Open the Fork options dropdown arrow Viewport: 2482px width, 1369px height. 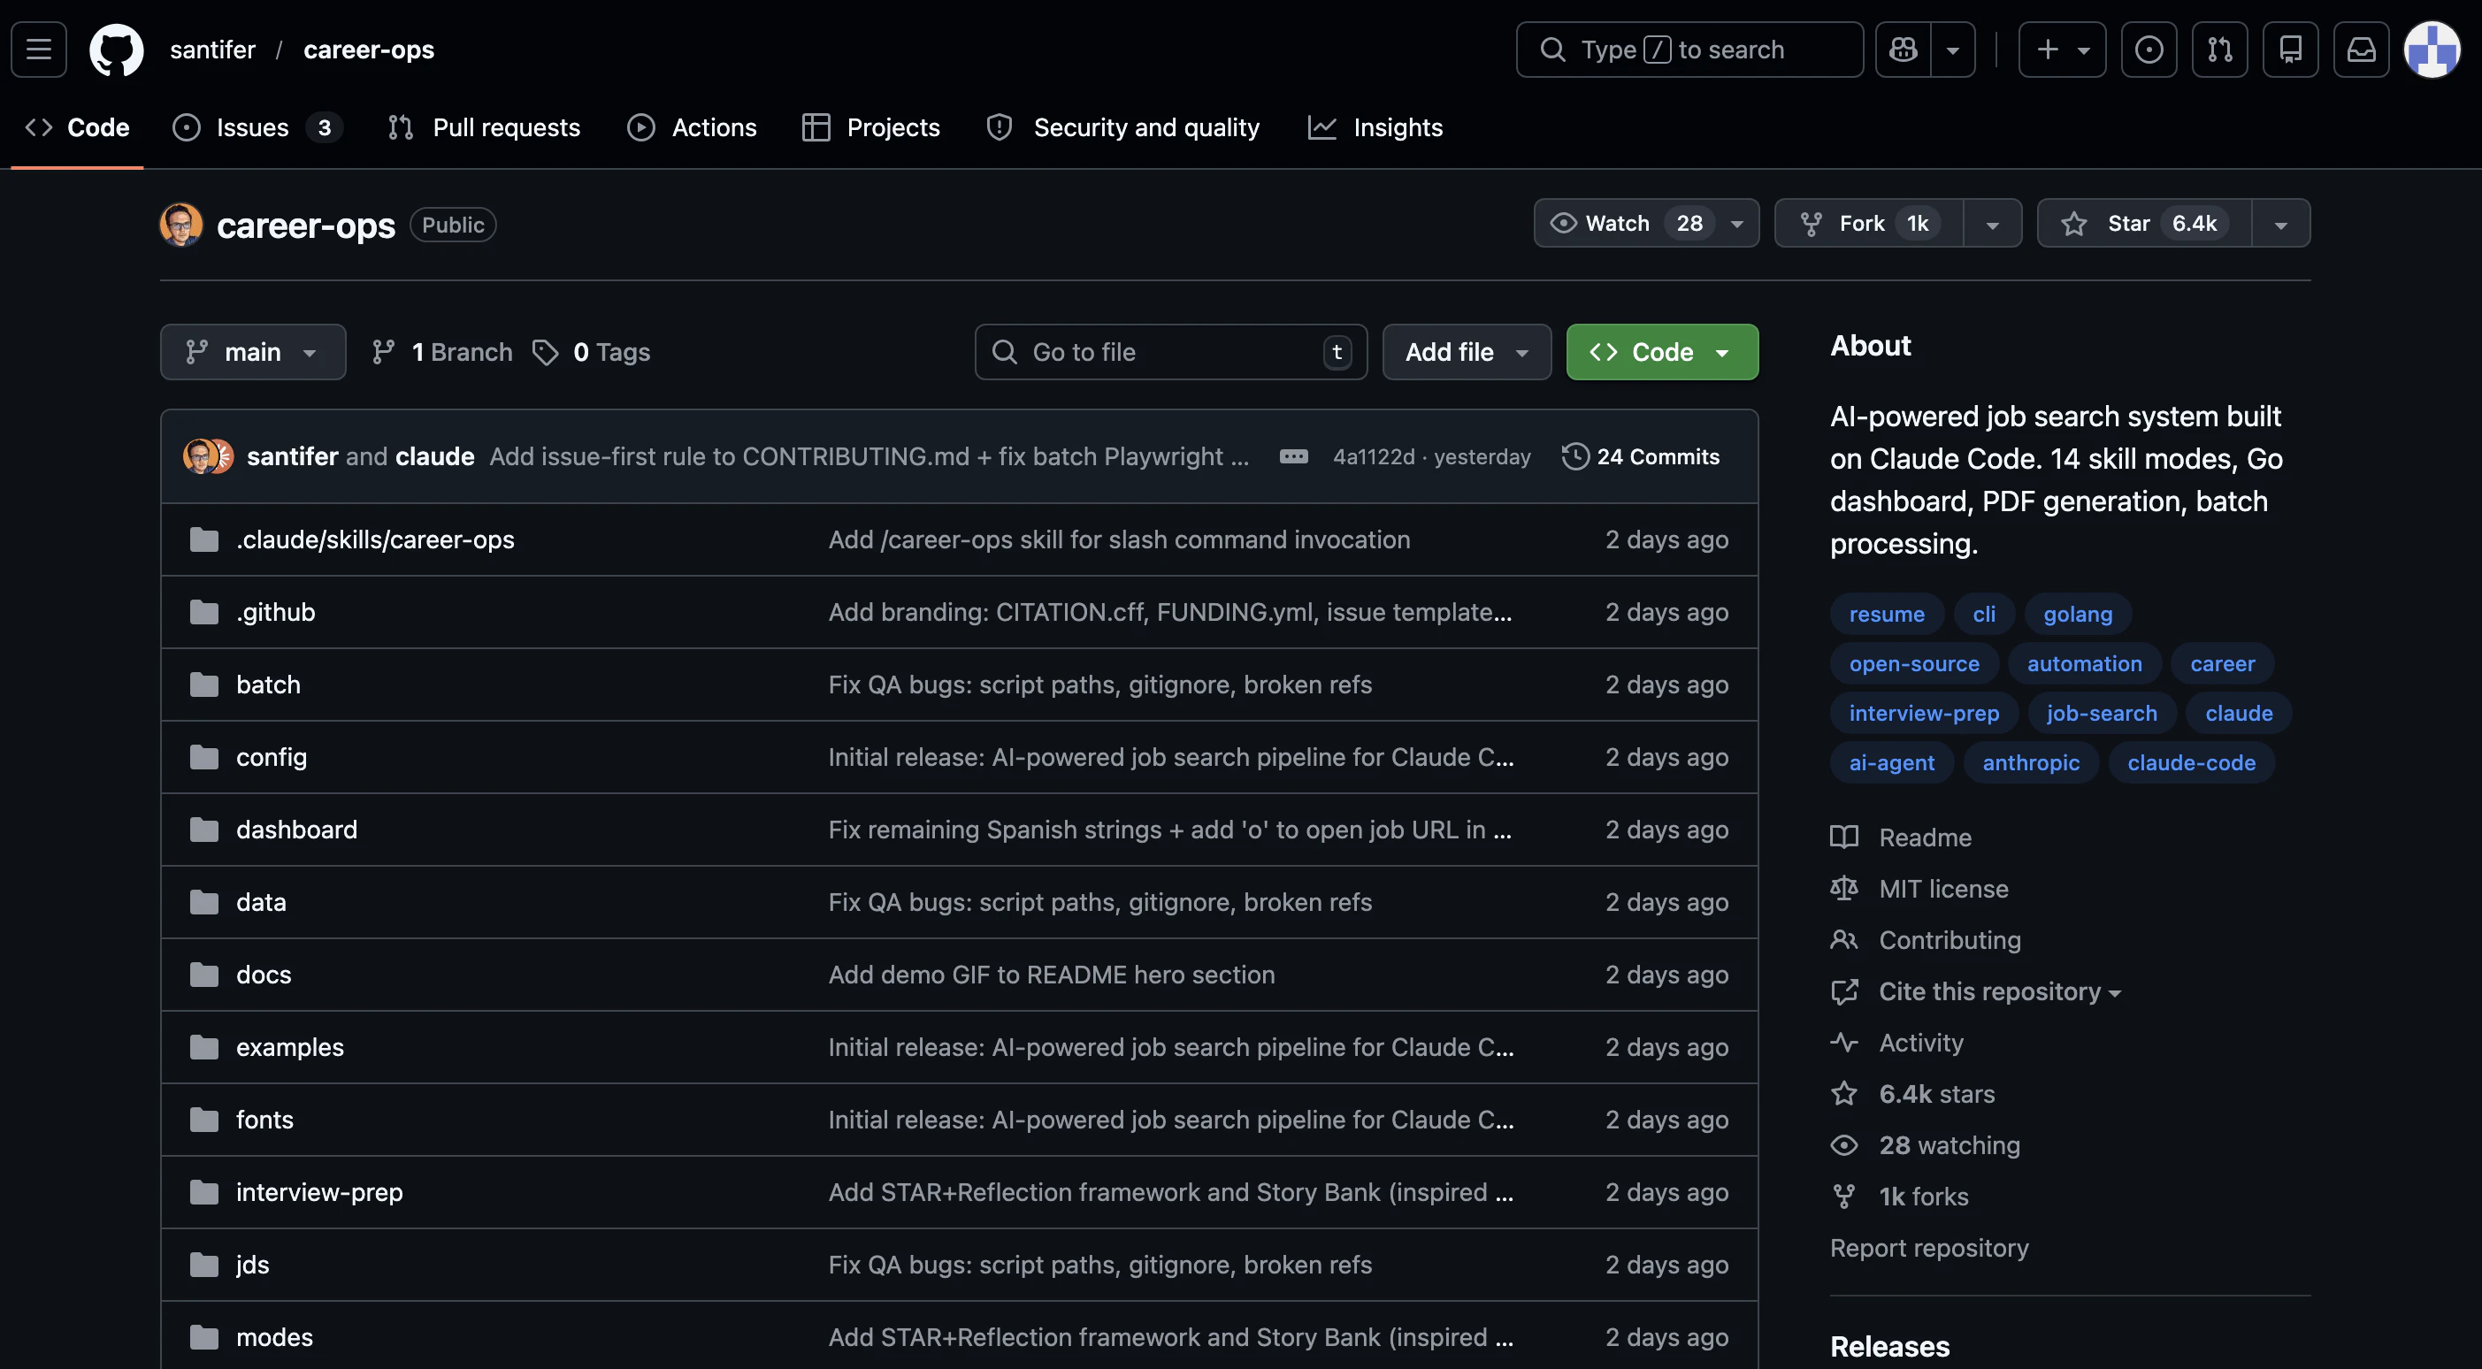tap(1993, 224)
